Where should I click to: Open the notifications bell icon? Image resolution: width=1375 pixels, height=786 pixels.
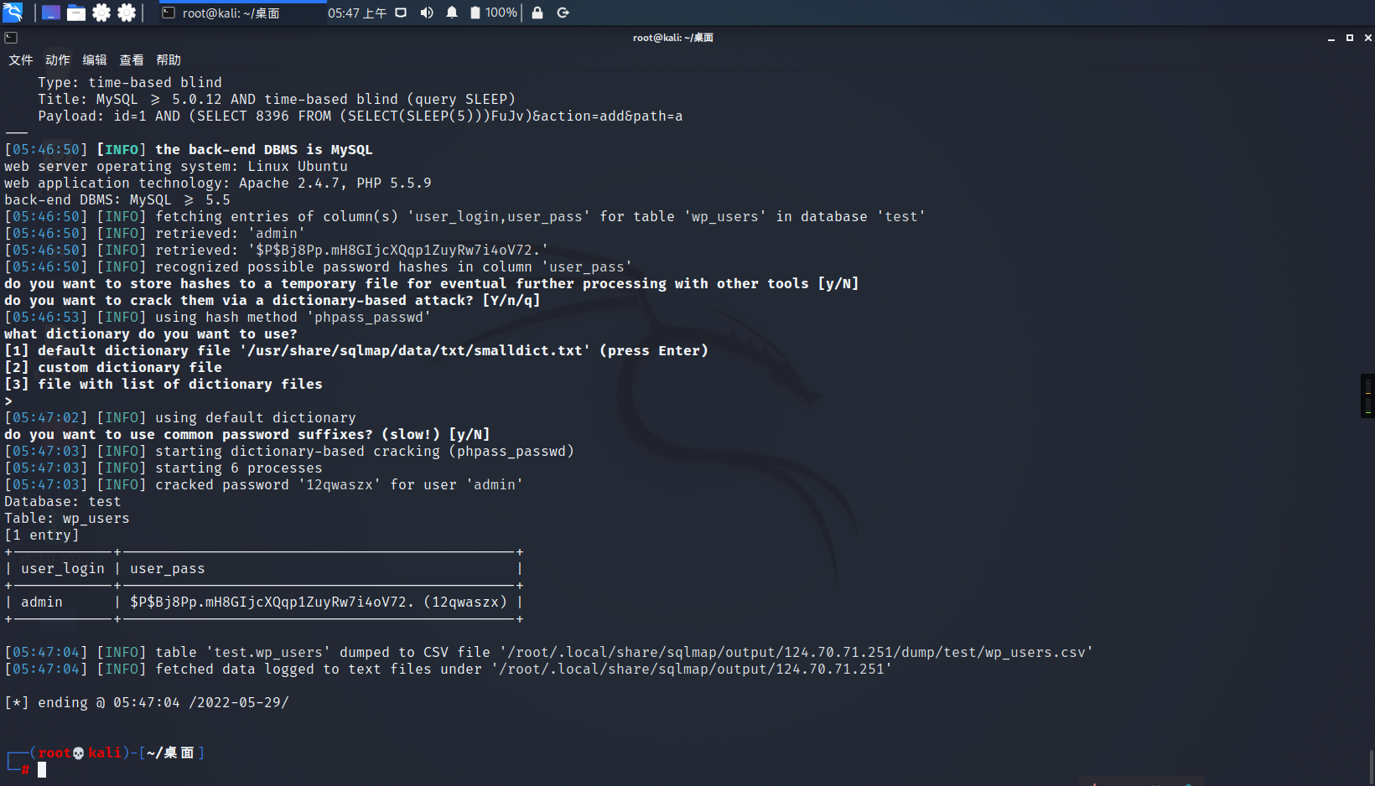pos(452,13)
